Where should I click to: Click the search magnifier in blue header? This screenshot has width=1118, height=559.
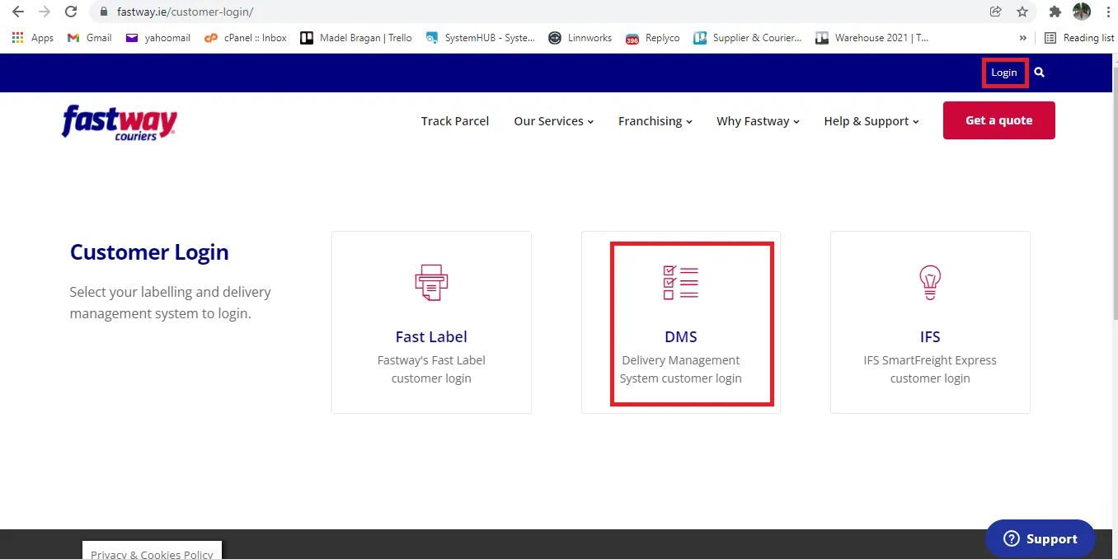click(x=1040, y=73)
